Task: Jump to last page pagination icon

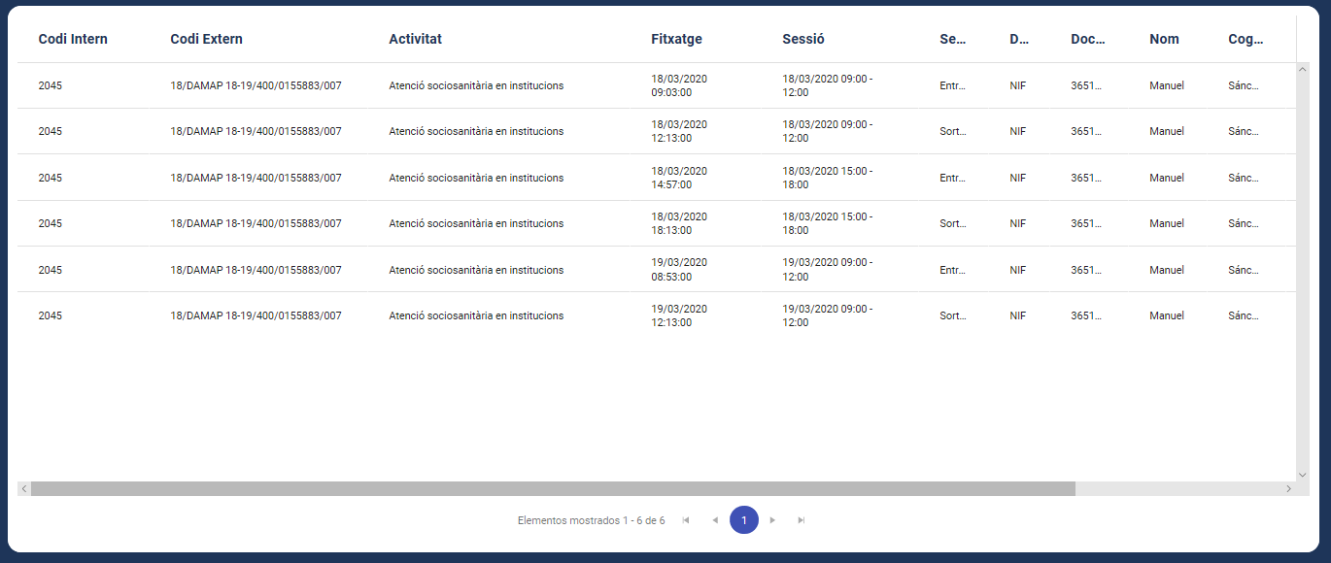Action: click(x=802, y=520)
